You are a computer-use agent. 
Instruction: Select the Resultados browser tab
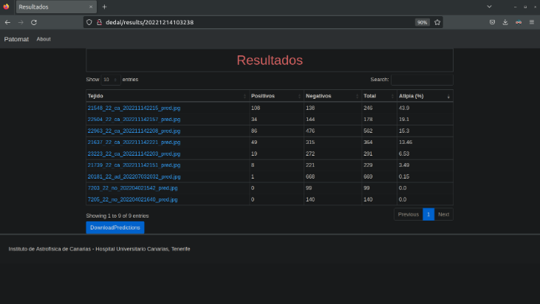coord(48,7)
